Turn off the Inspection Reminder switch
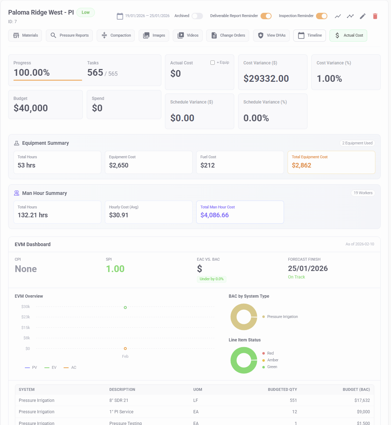The height and width of the screenshot is (425, 391). pyautogui.click(x=321, y=16)
